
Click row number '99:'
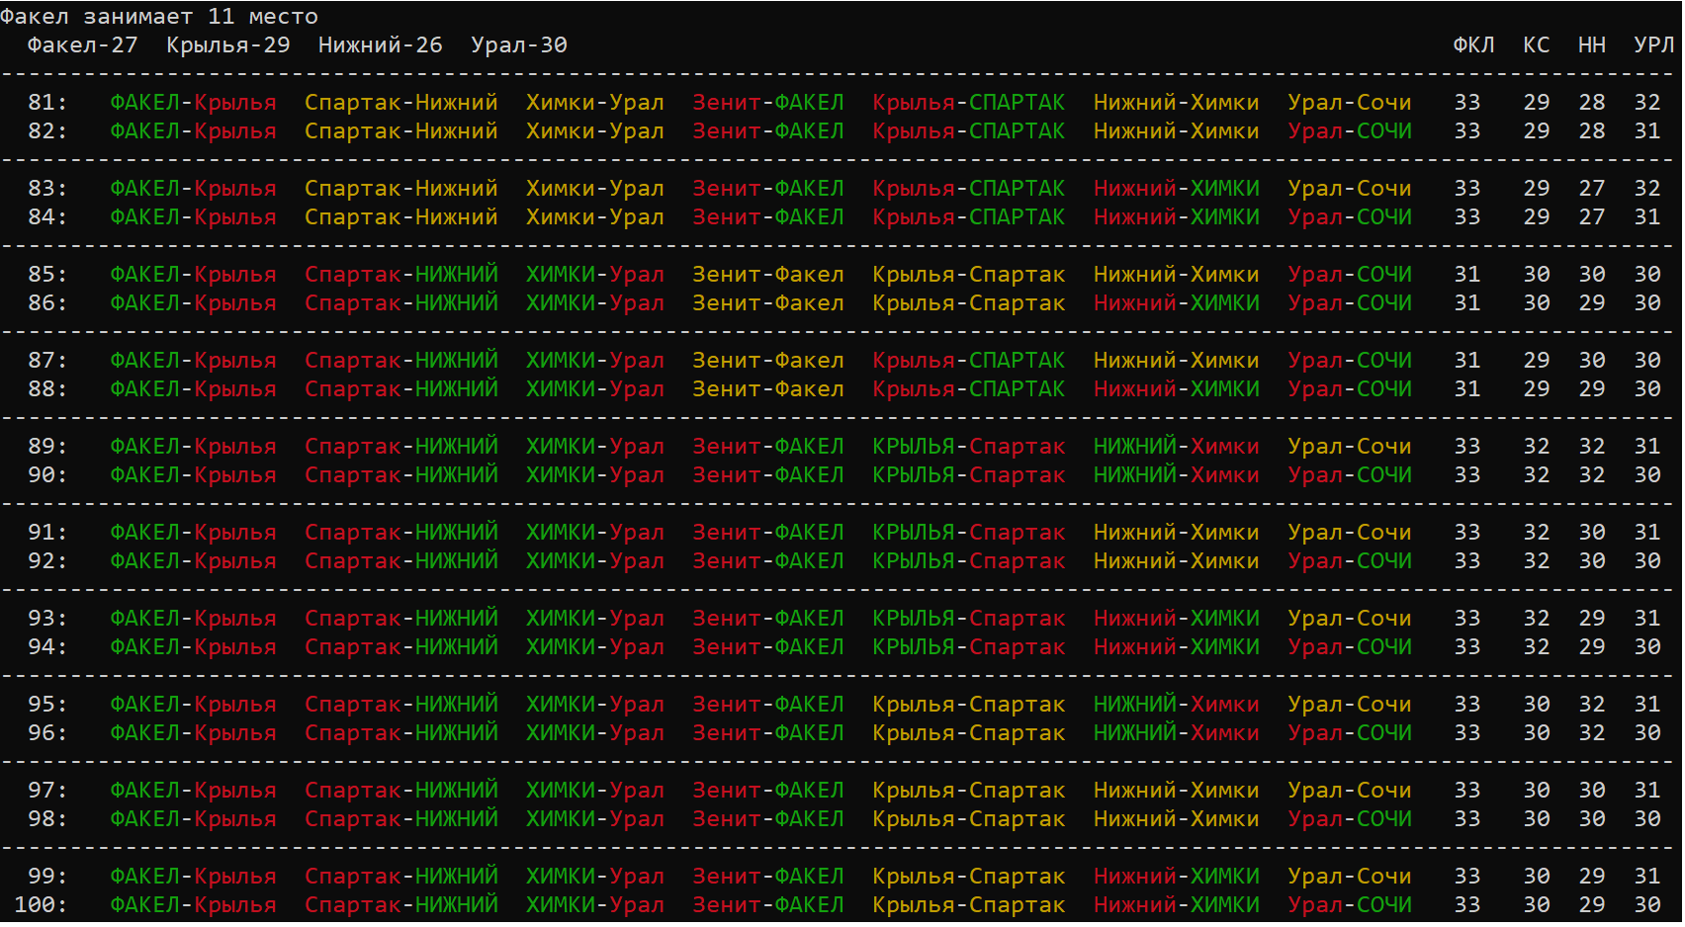point(47,877)
